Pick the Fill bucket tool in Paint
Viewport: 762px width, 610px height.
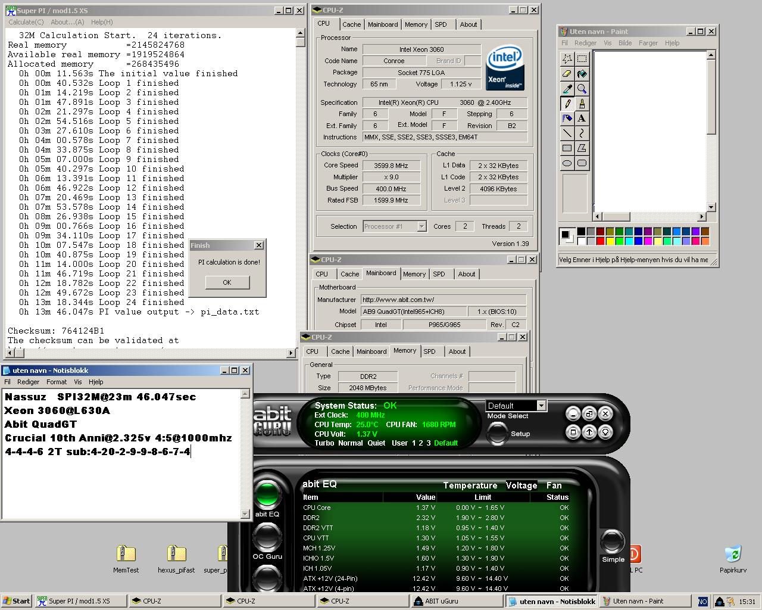pos(582,73)
